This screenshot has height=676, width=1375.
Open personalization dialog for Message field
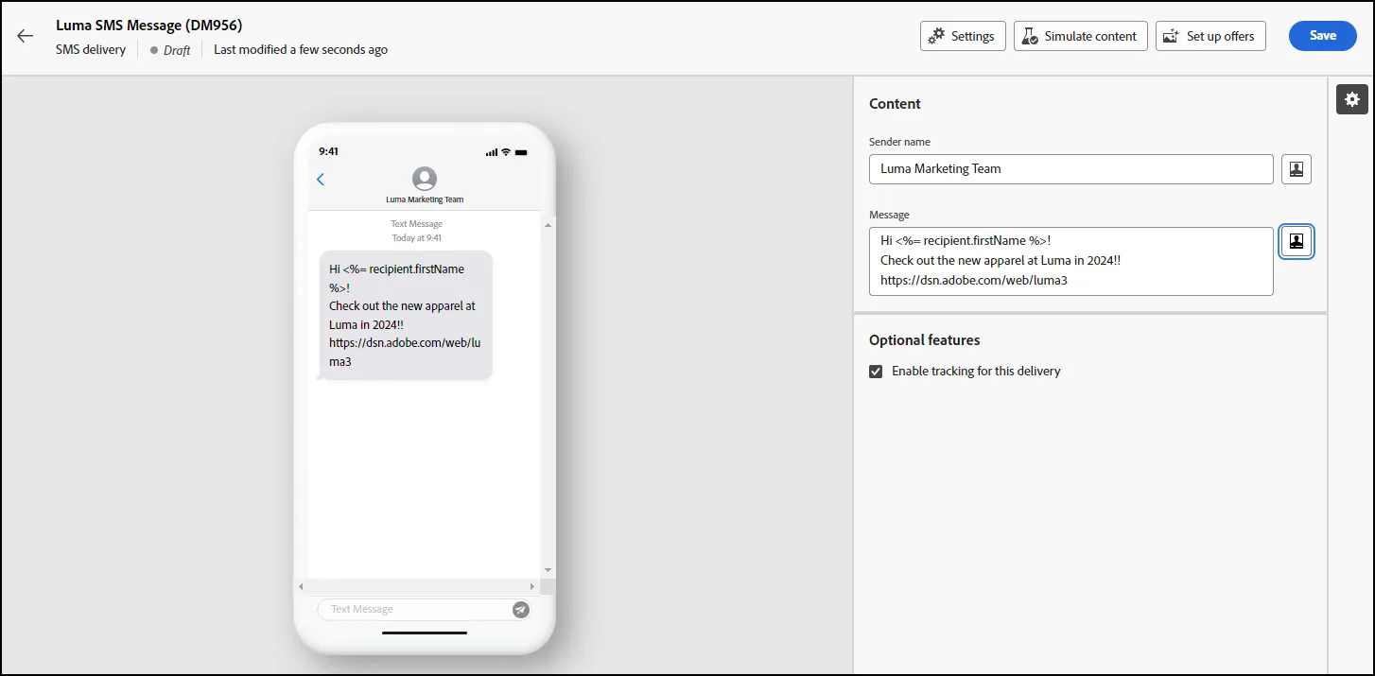pos(1297,241)
